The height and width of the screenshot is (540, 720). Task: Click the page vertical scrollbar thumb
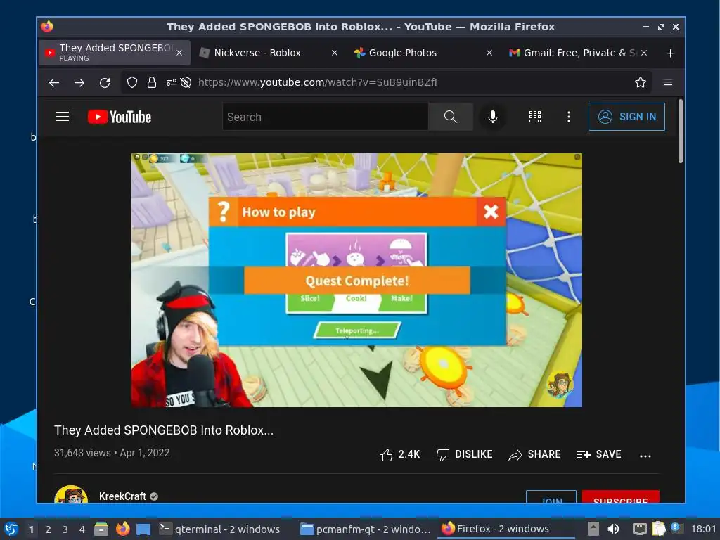680,131
